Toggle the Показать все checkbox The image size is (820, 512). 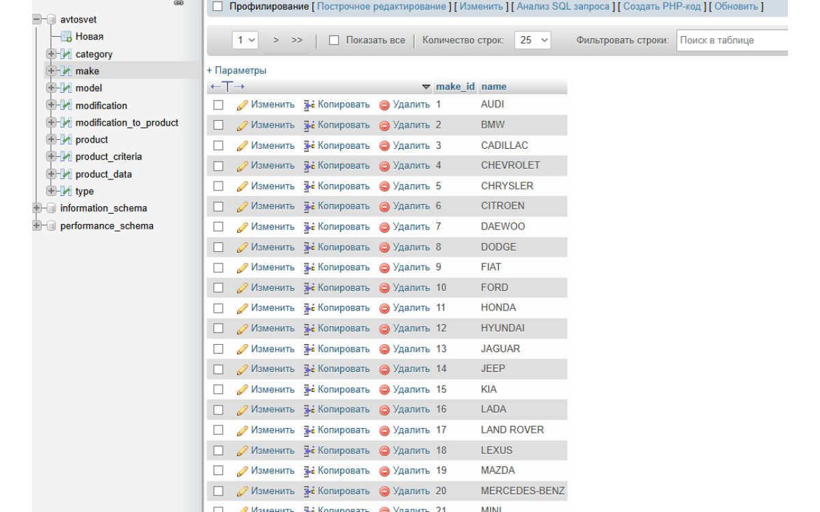pyautogui.click(x=334, y=40)
